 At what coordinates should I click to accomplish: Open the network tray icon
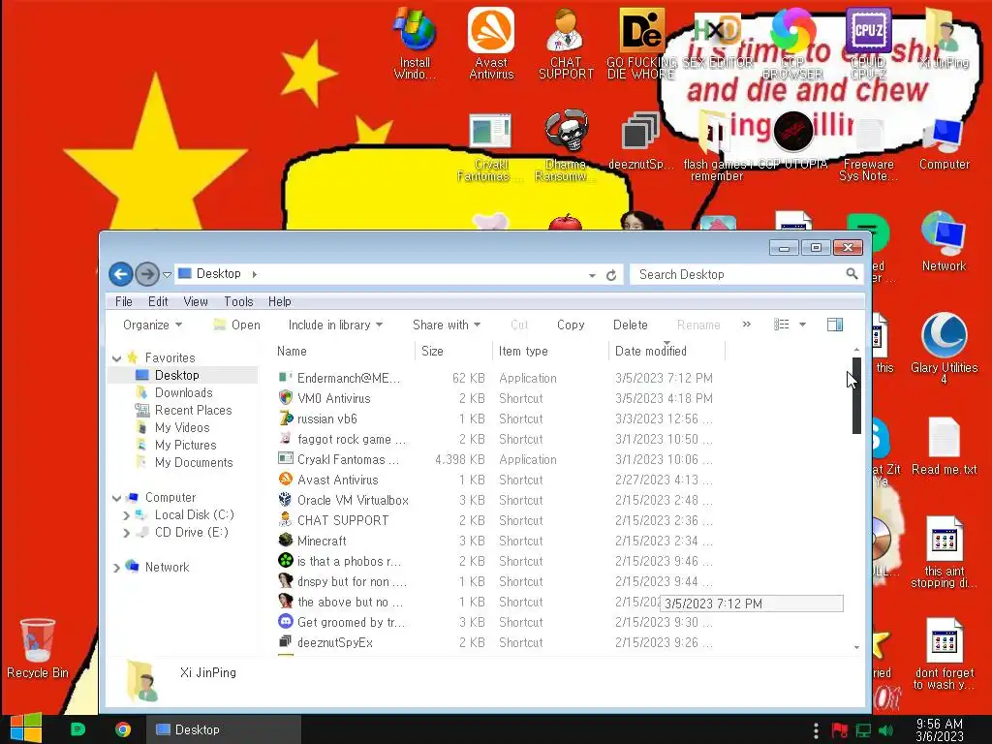[x=863, y=730]
